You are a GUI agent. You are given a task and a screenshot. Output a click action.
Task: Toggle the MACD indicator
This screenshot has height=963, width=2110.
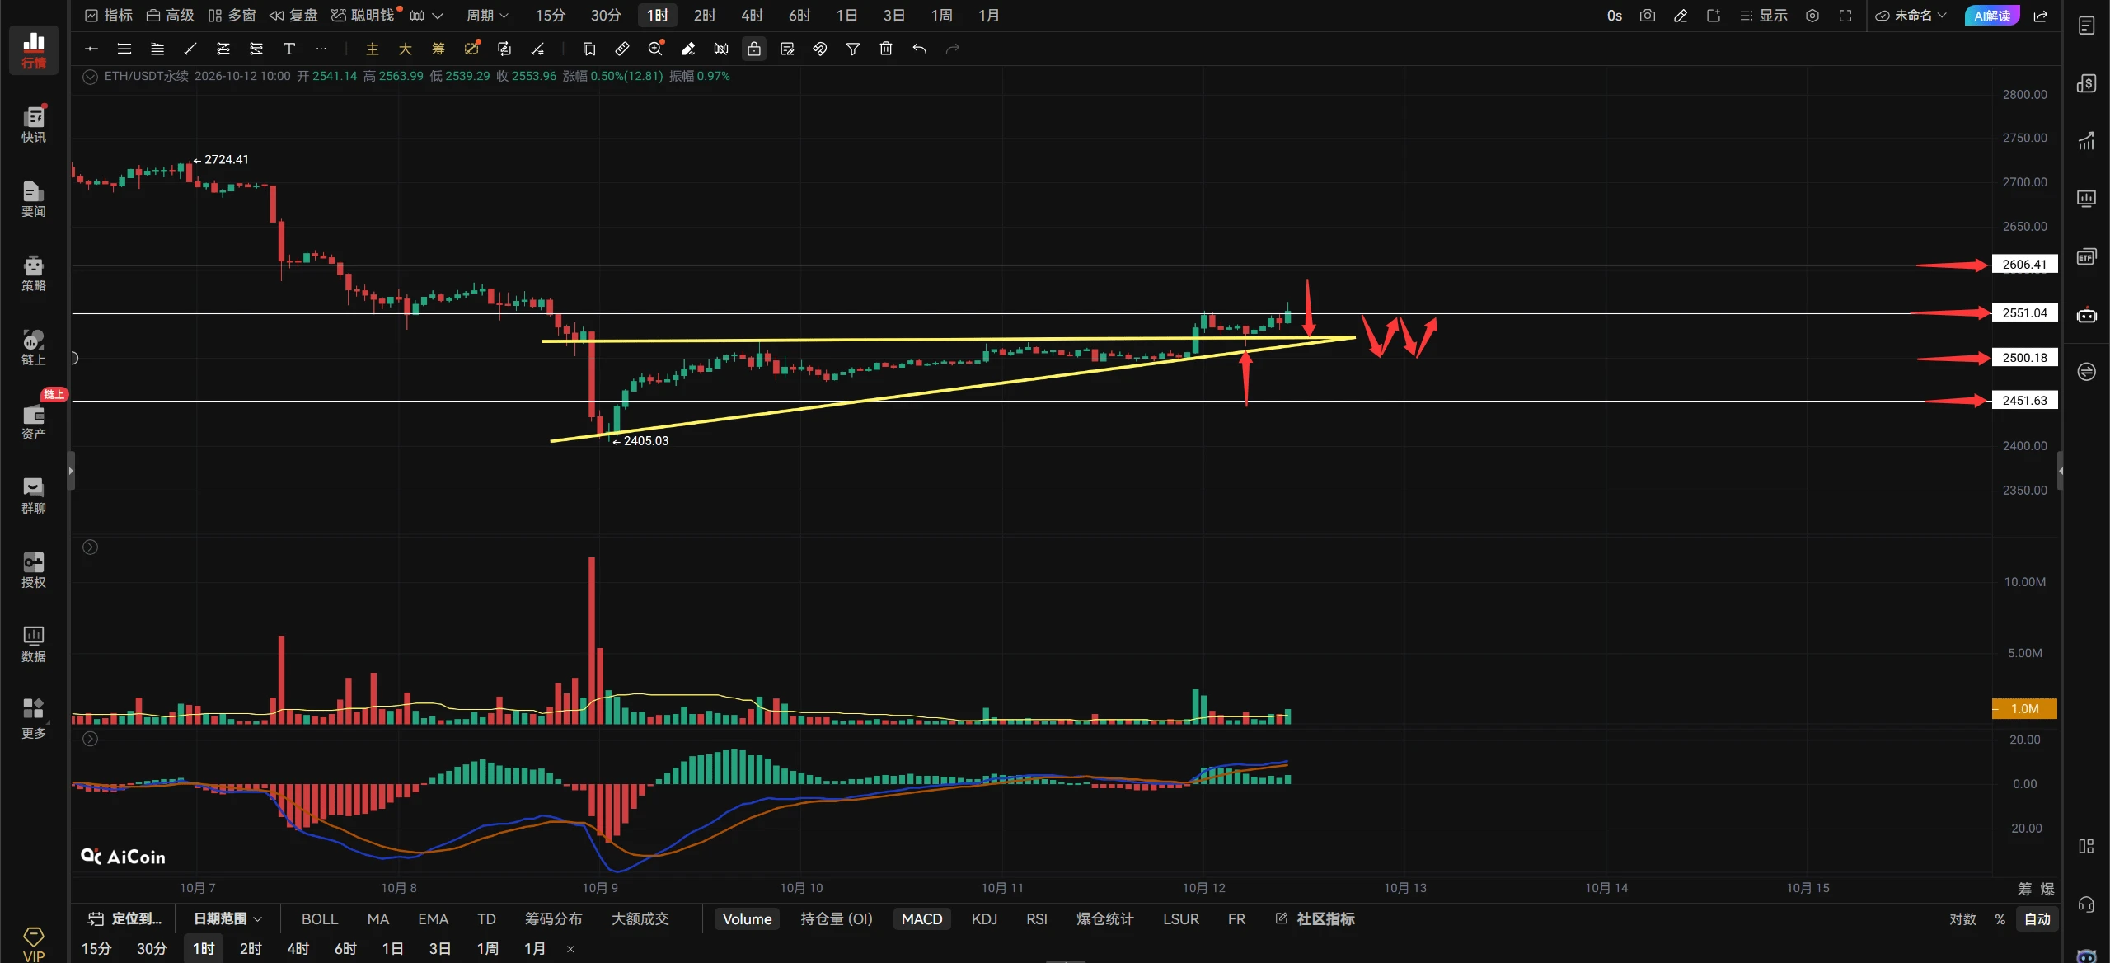921,918
